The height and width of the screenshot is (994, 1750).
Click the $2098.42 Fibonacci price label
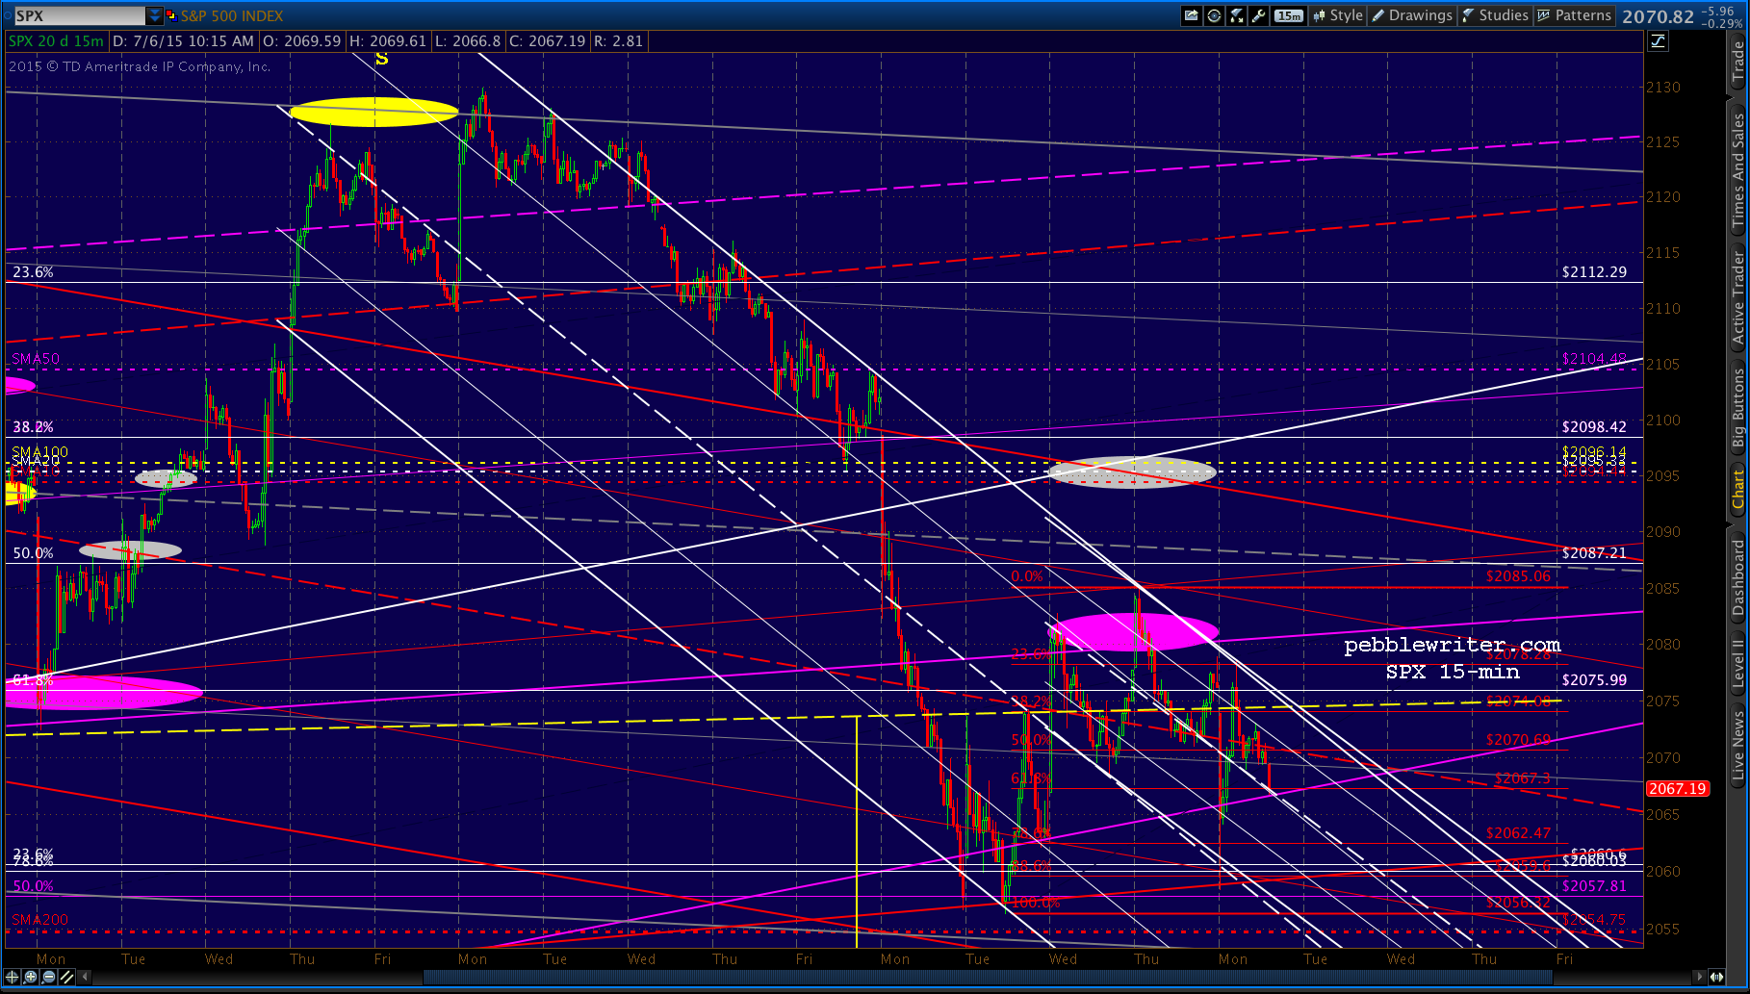[1594, 427]
